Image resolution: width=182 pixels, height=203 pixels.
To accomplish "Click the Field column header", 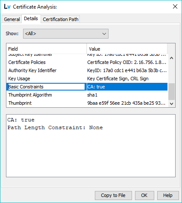I will pyautogui.click(x=47, y=49).
